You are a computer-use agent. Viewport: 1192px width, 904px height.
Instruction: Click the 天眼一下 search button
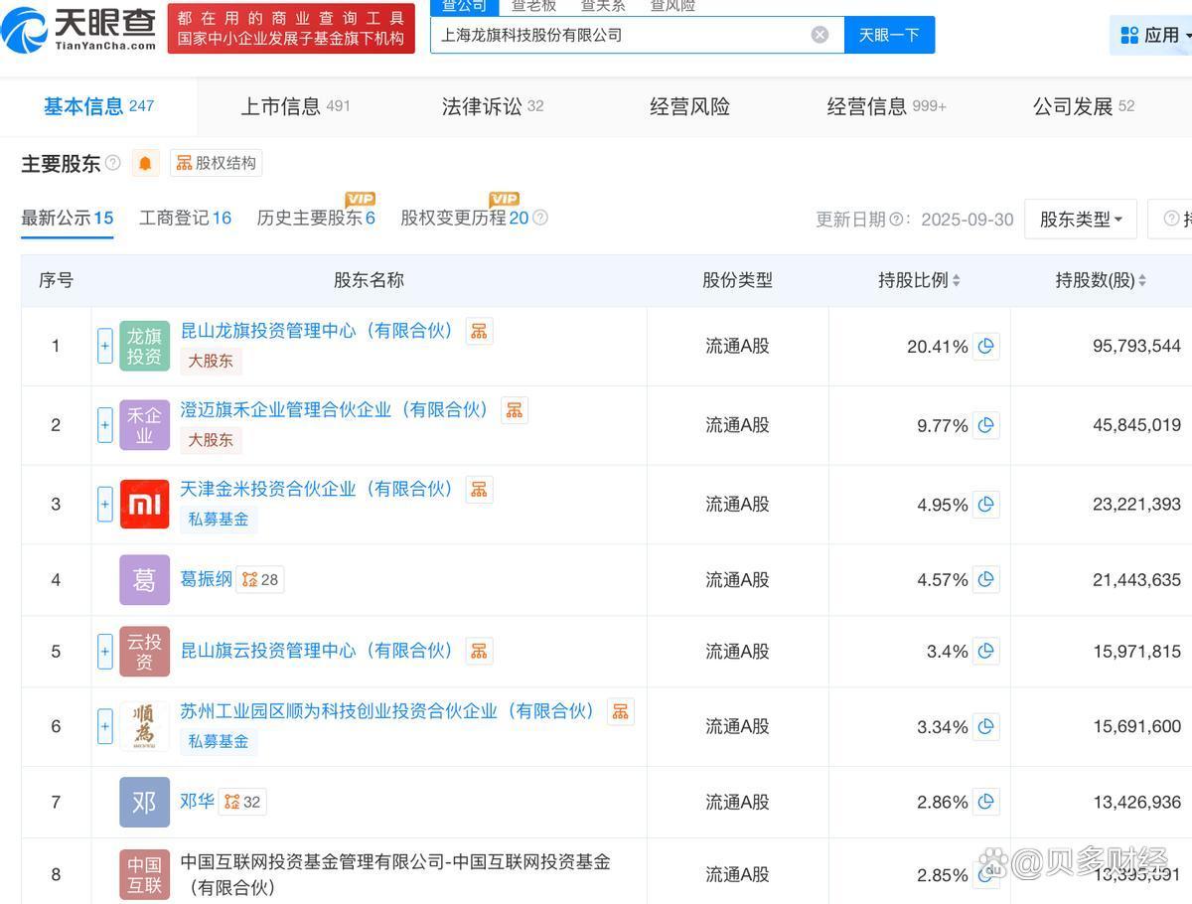[x=889, y=35]
